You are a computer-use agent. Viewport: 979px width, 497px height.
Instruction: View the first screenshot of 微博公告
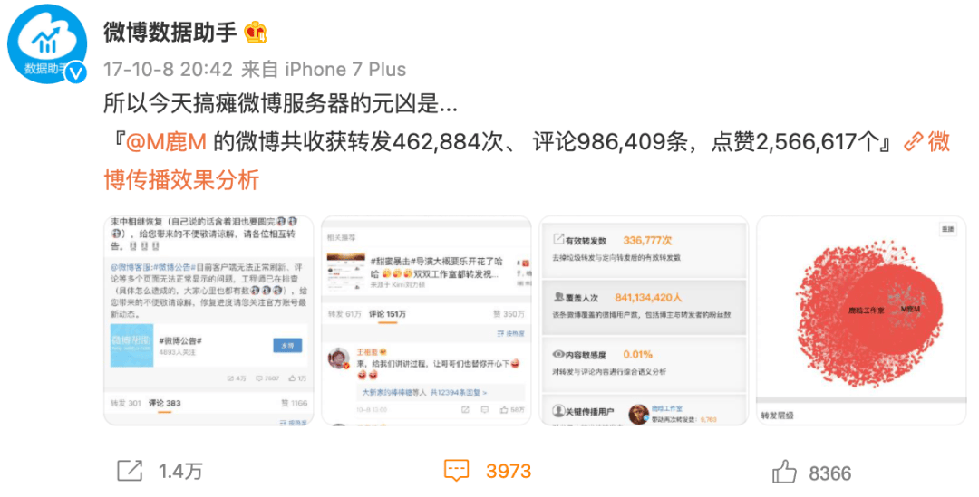[x=208, y=320]
